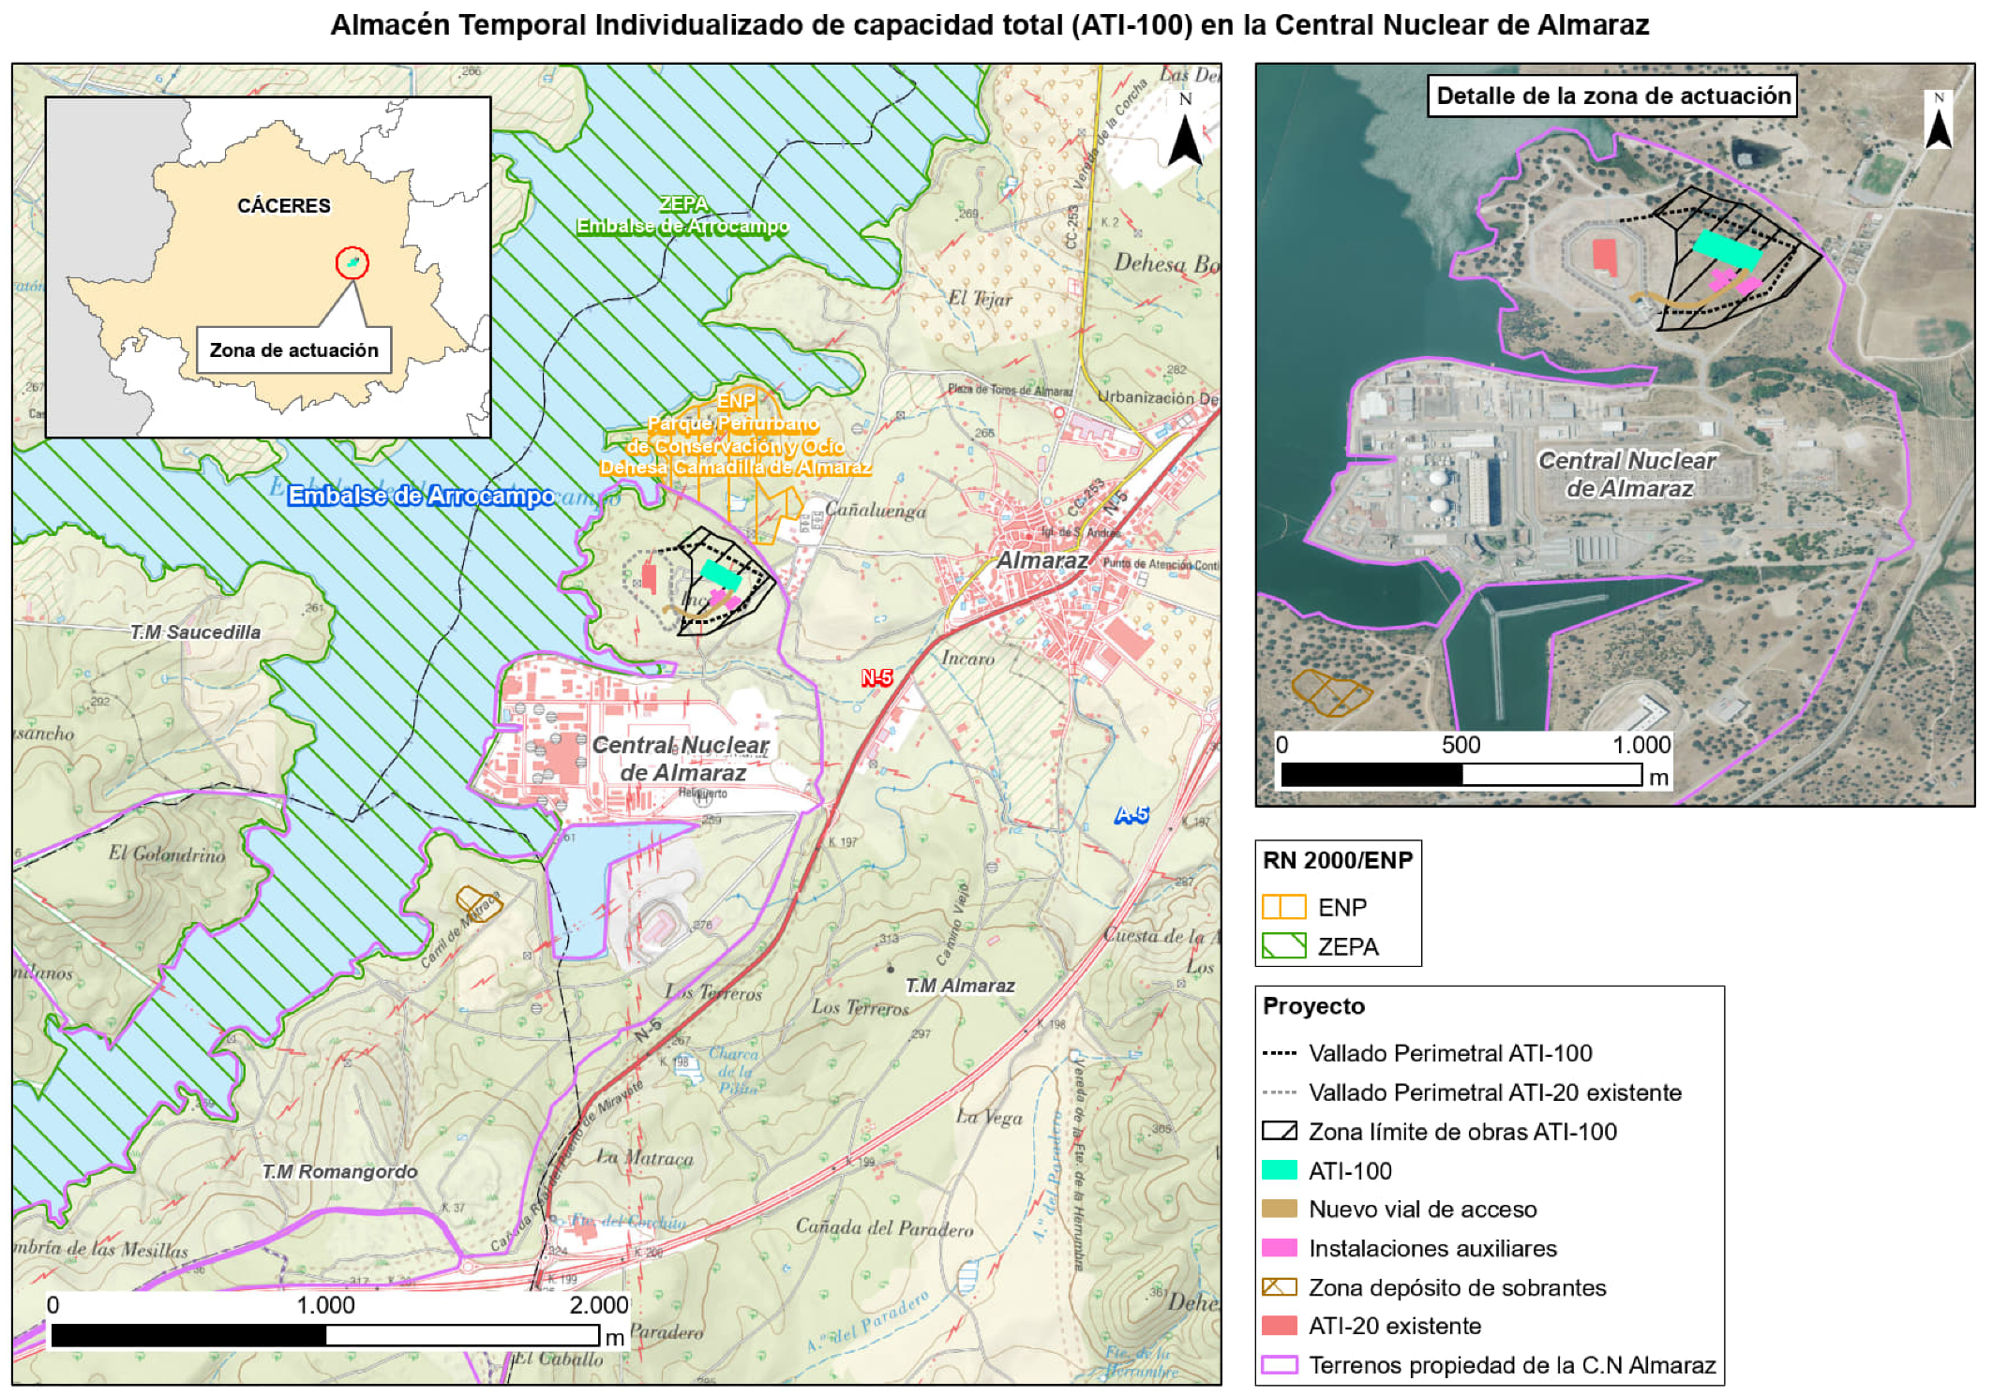Click the ATI-100 turquoise legend swatch
Image resolution: width=1993 pixels, height=1396 pixels.
(1279, 1170)
